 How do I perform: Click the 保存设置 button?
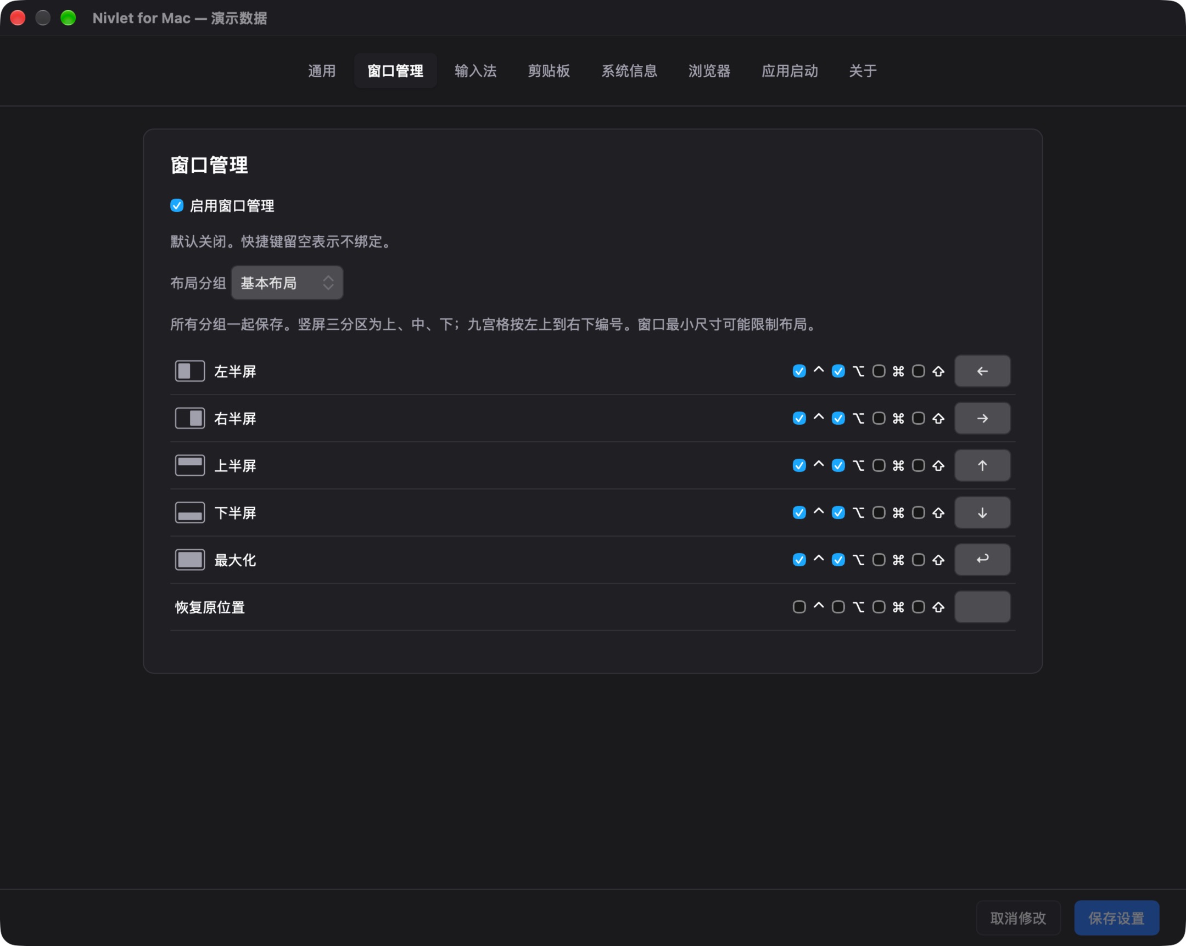1116,917
